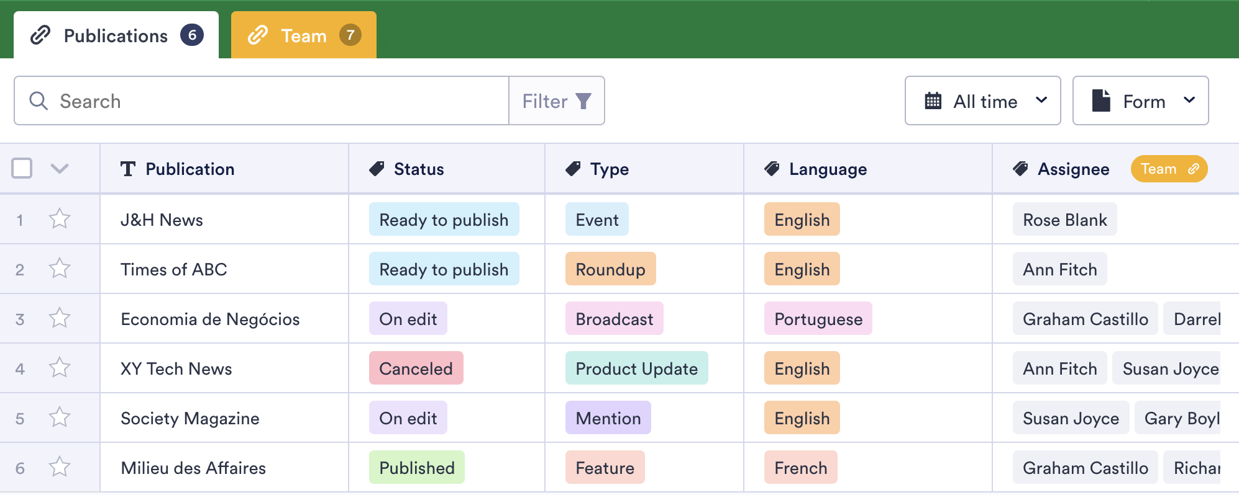Click the Team link badge in Assignee header
The image size is (1239, 495).
pyautogui.click(x=1169, y=169)
